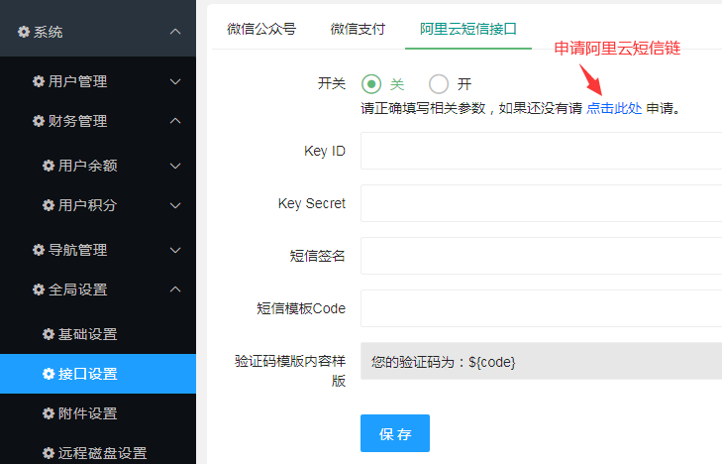
Task: Click gear icon beside 用户积分
Action: click(49, 205)
